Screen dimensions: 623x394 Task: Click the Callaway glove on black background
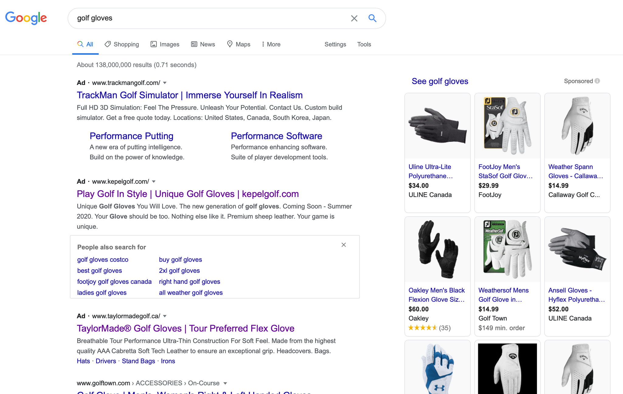pos(507,369)
